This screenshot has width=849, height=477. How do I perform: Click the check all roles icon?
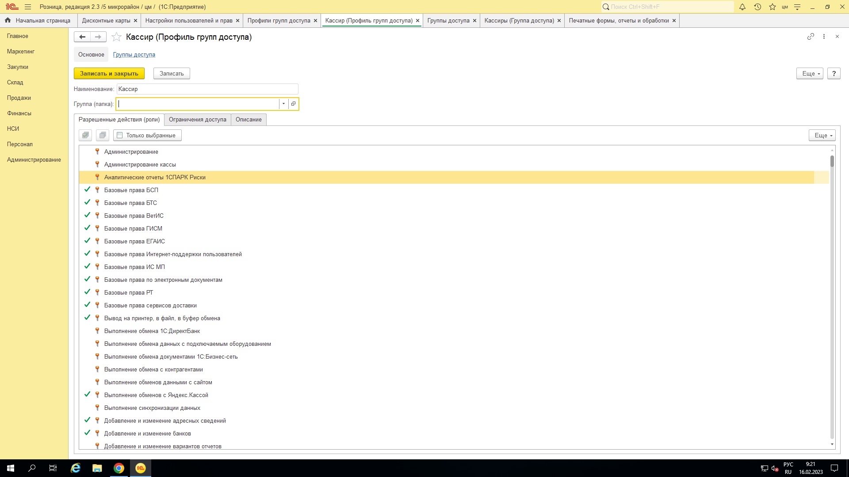click(x=85, y=135)
